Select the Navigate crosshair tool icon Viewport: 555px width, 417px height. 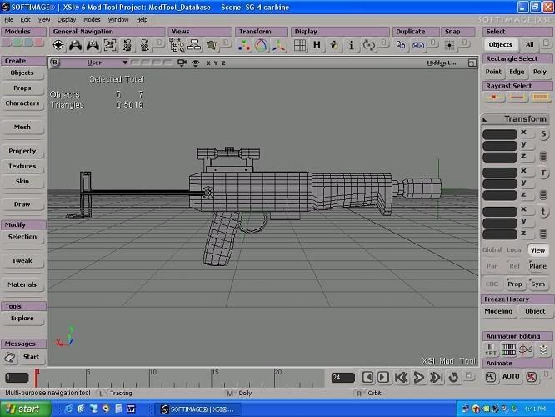click(58, 45)
